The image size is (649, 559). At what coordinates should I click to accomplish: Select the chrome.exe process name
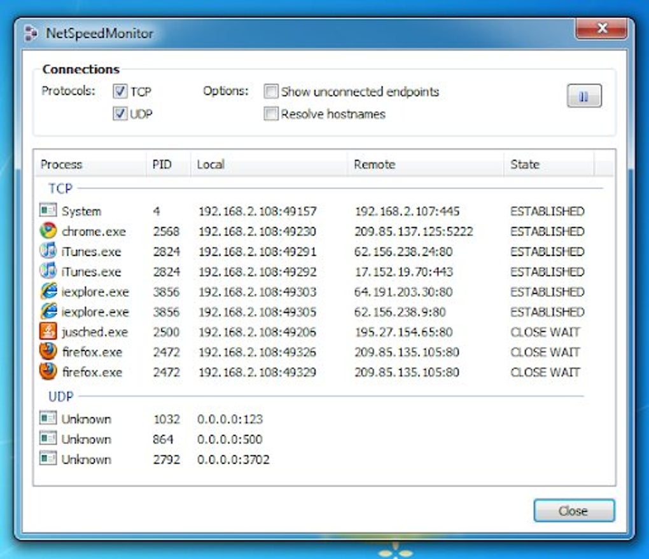(x=94, y=231)
